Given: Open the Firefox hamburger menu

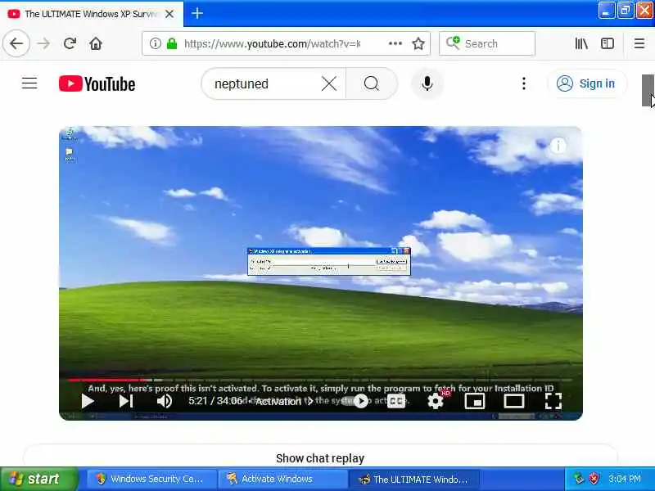Looking at the screenshot, I should point(639,43).
